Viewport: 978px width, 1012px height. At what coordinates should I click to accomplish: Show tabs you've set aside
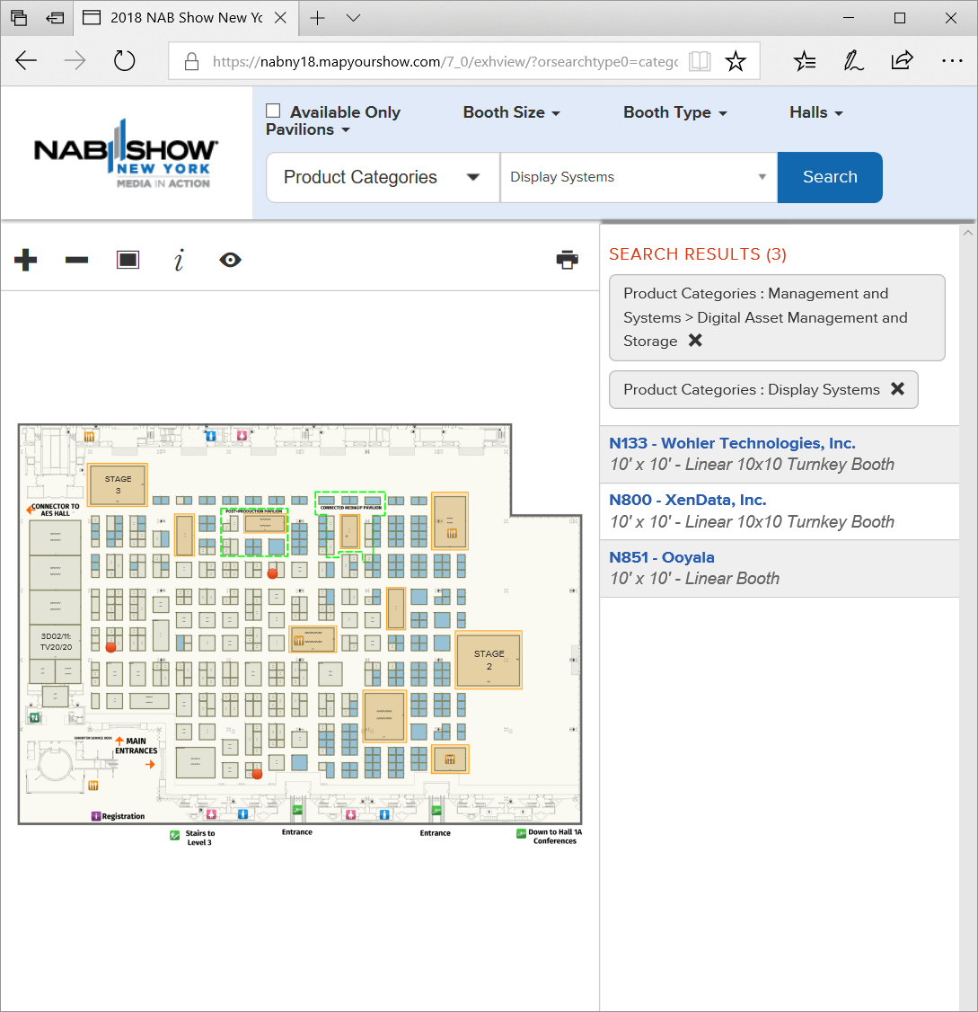coord(19,18)
